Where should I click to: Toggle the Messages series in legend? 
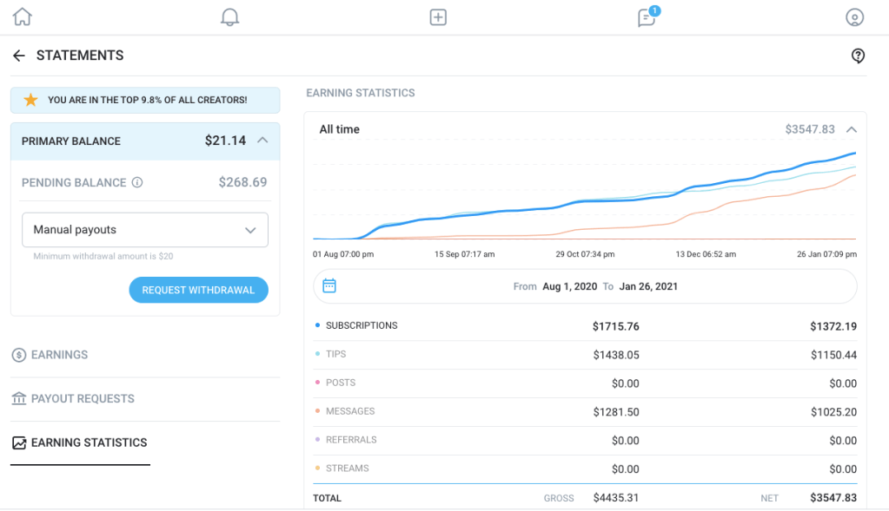tap(349, 411)
